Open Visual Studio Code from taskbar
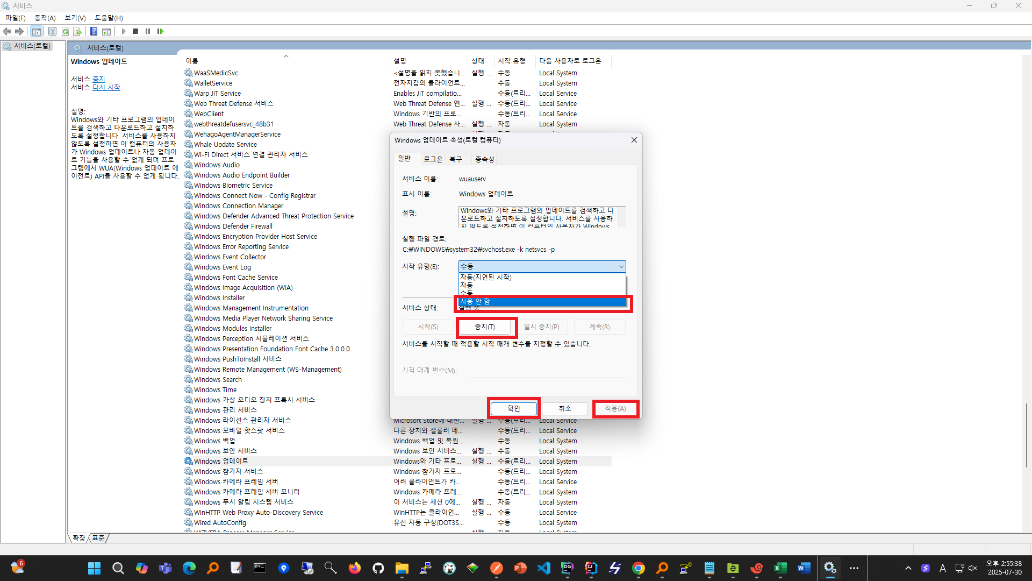 [543, 568]
